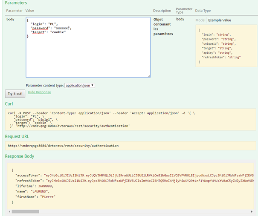Switch to the Model tab
Screen dimensions: 258x216
click(200, 20)
